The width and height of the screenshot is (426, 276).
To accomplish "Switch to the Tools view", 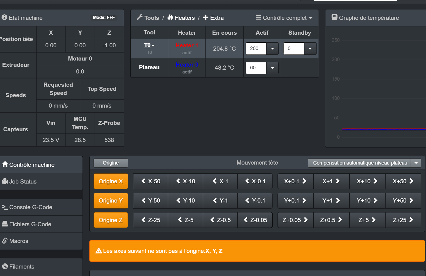I will pyautogui.click(x=148, y=18).
